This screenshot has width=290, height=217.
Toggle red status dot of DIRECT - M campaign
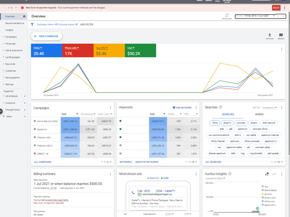[35, 154]
